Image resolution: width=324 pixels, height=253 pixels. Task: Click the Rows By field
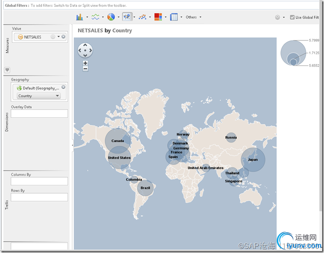39,197
